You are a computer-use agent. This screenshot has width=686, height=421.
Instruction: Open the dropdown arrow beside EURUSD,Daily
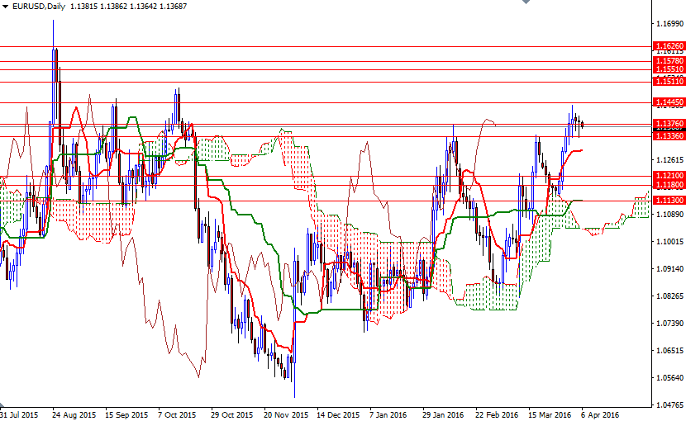pyautogui.click(x=5, y=6)
